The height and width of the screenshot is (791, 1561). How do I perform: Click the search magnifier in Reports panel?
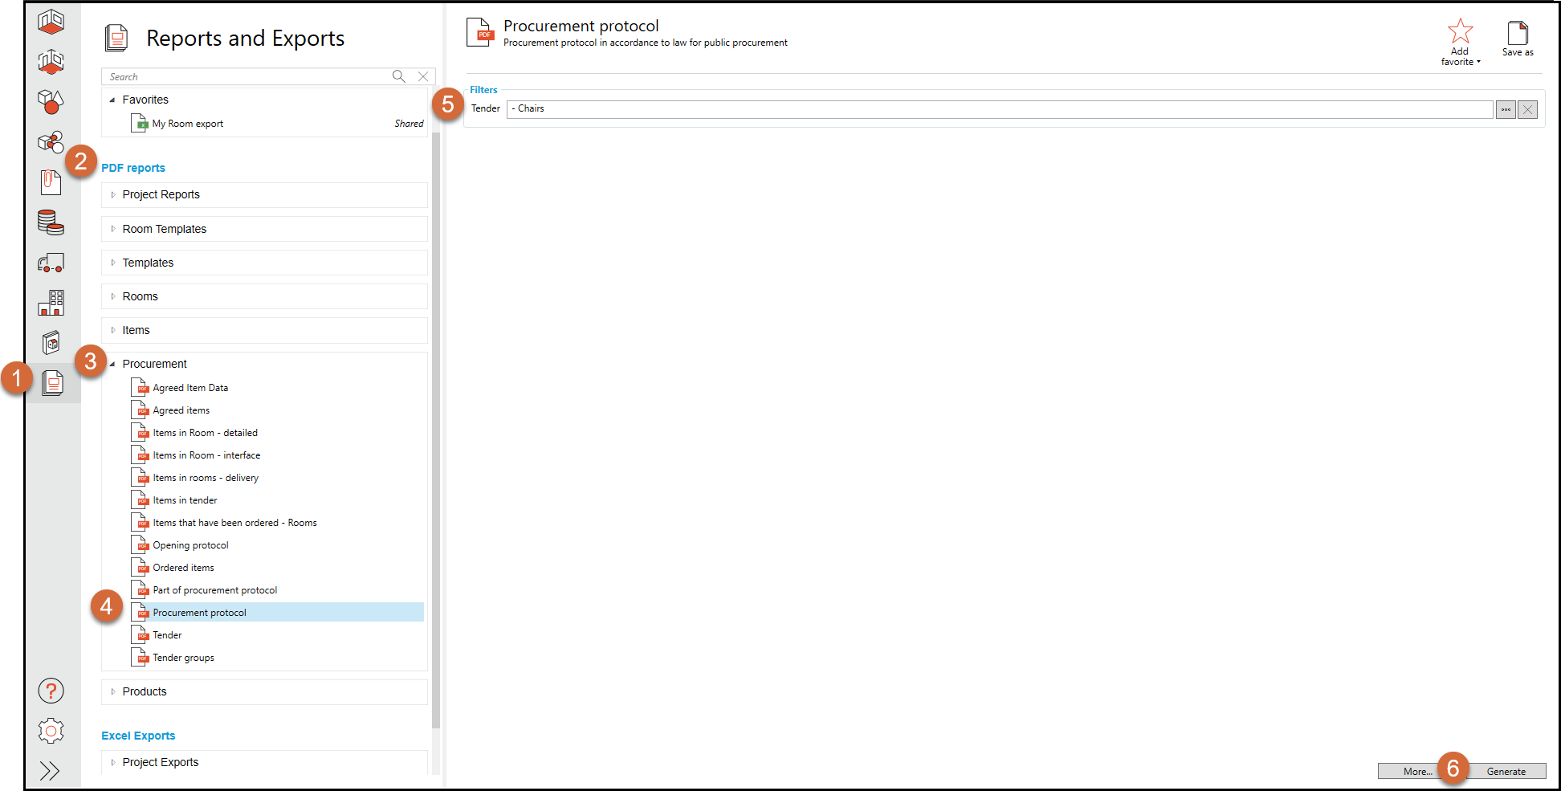tap(399, 76)
